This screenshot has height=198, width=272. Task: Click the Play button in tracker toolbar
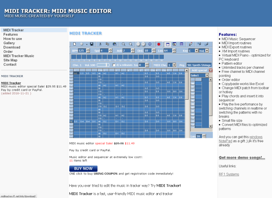click(x=138, y=44)
